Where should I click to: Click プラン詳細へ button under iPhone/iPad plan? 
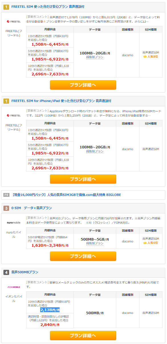(83, 179)
